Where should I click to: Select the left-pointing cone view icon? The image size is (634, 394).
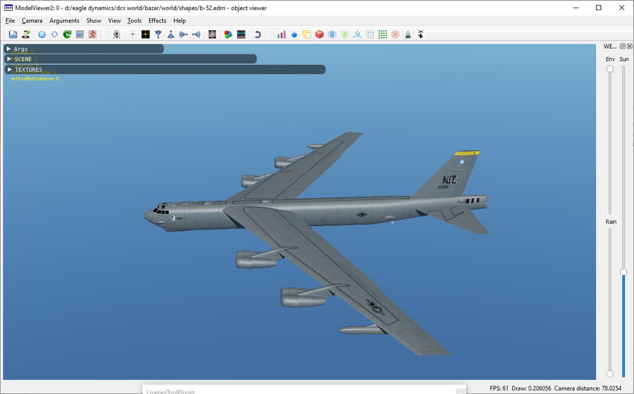[x=196, y=34]
